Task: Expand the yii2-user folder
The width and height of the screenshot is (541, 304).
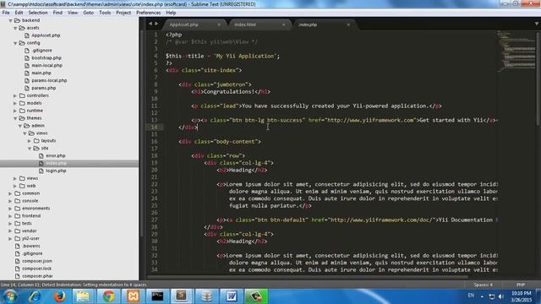Action: [x=11, y=238]
